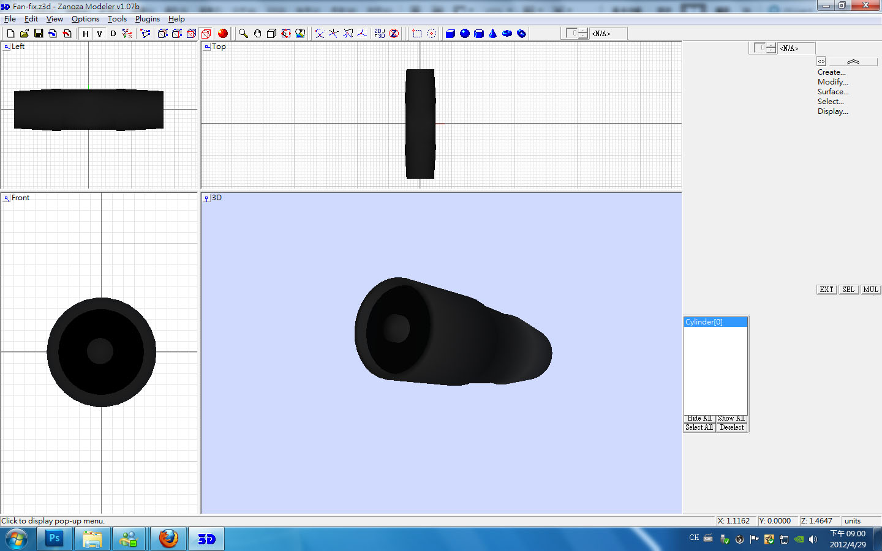Open file using the folder icon
Image resolution: width=882 pixels, height=551 pixels.
click(24, 34)
